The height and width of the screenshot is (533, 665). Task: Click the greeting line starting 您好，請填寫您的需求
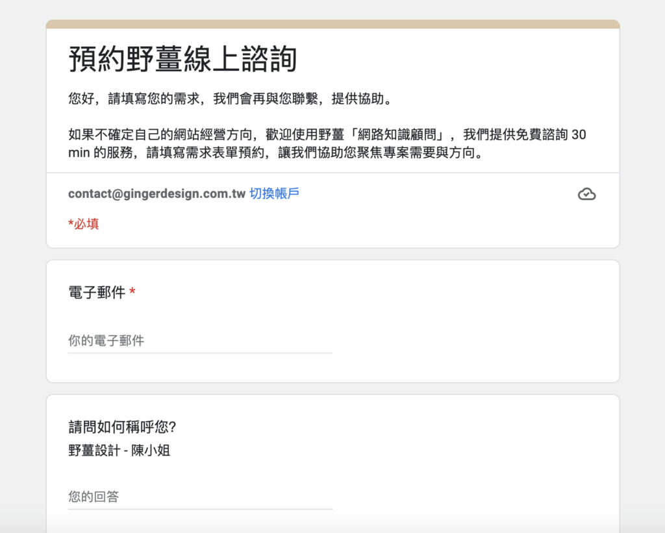[231, 99]
